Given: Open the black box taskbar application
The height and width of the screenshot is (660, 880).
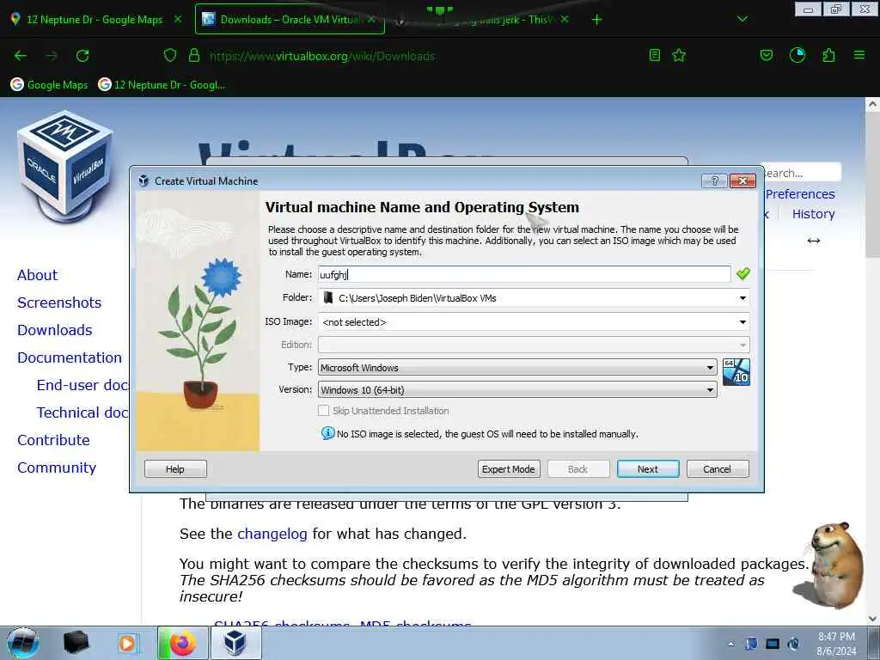Looking at the screenshot, I should click(76, 643).
